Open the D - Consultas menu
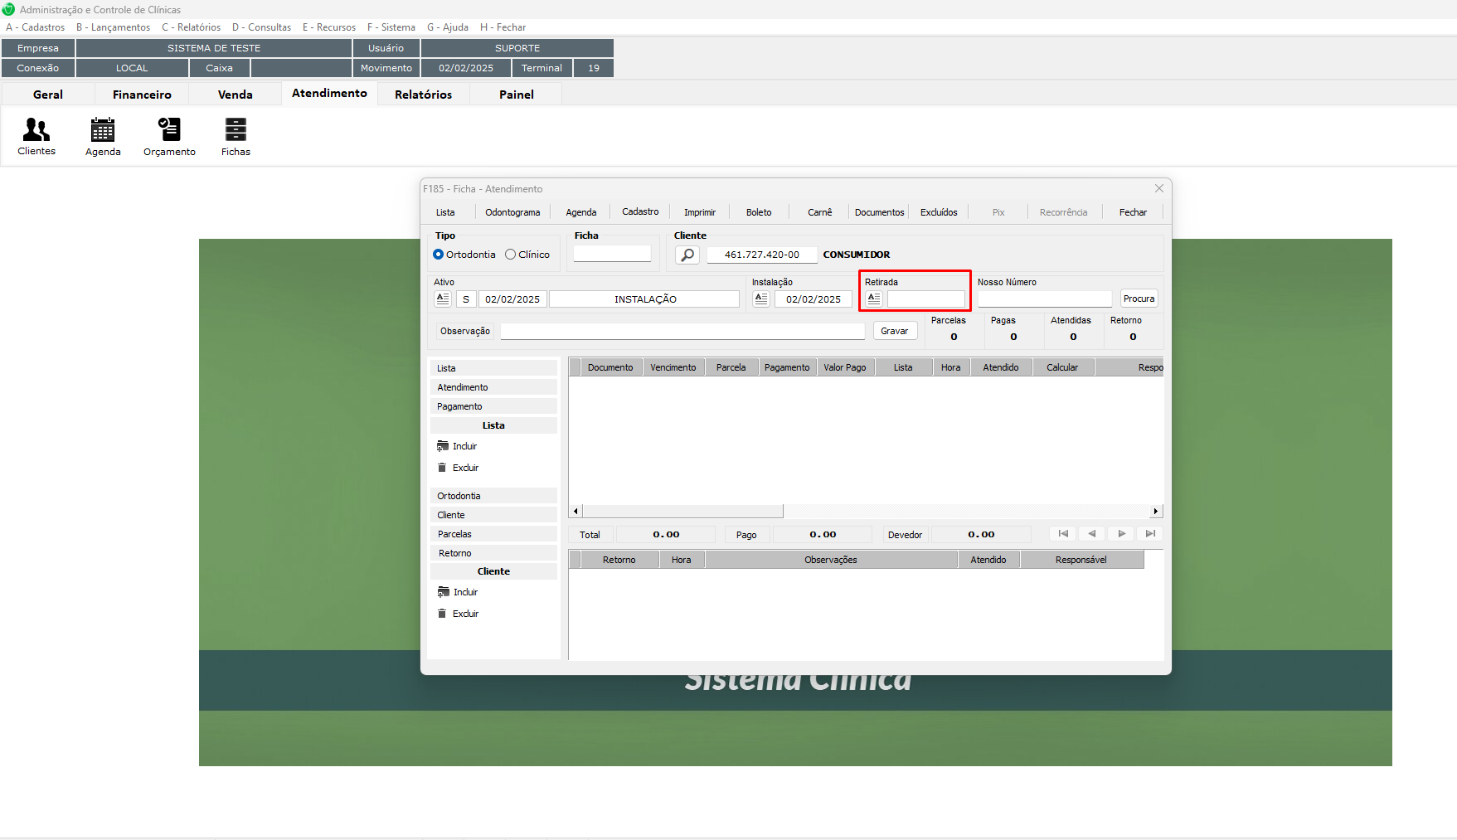This screenshot has height=840, width=1457. [261, 27]
